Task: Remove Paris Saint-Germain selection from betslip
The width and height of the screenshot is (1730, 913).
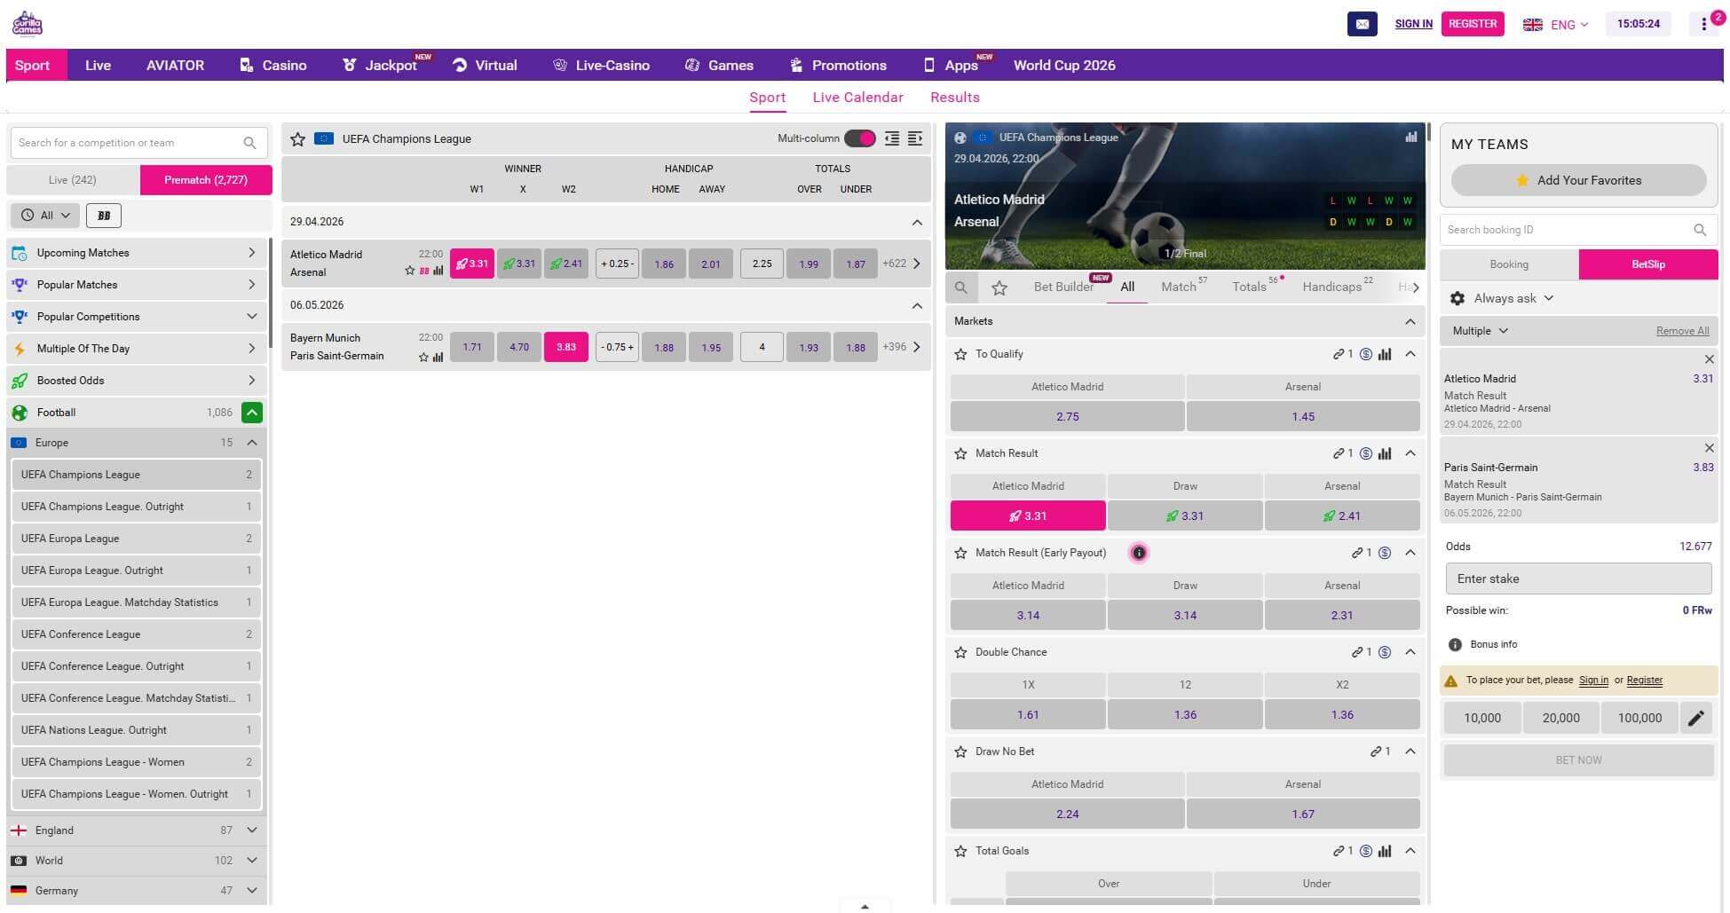Action: tap(1709, 448)
